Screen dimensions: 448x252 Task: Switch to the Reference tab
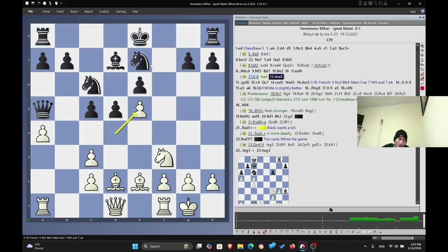255,23
